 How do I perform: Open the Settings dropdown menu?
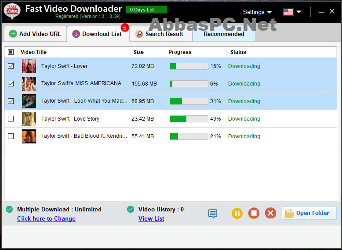tap(257, 12)
